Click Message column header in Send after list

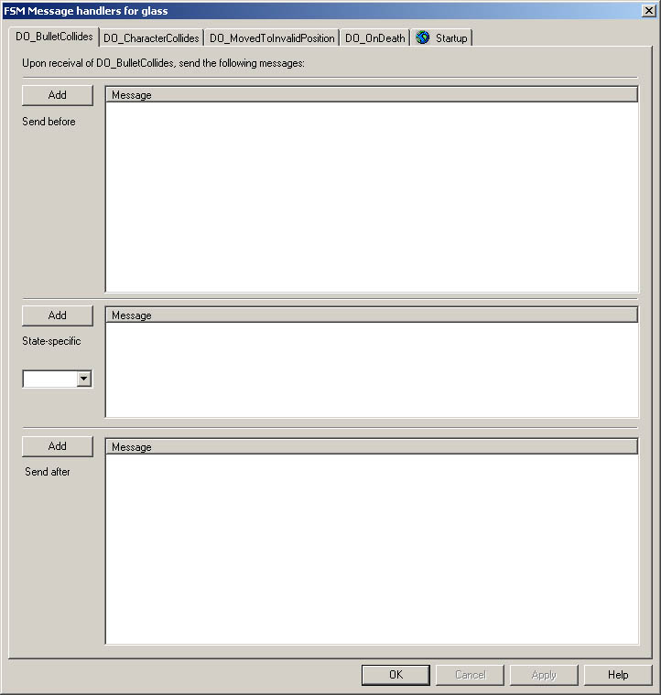click(x=372, y=447)
